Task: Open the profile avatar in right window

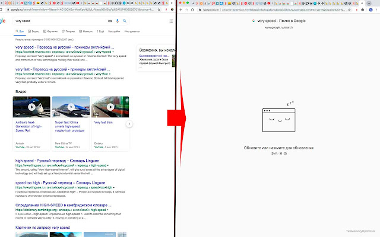Action: tap(370, 9)
